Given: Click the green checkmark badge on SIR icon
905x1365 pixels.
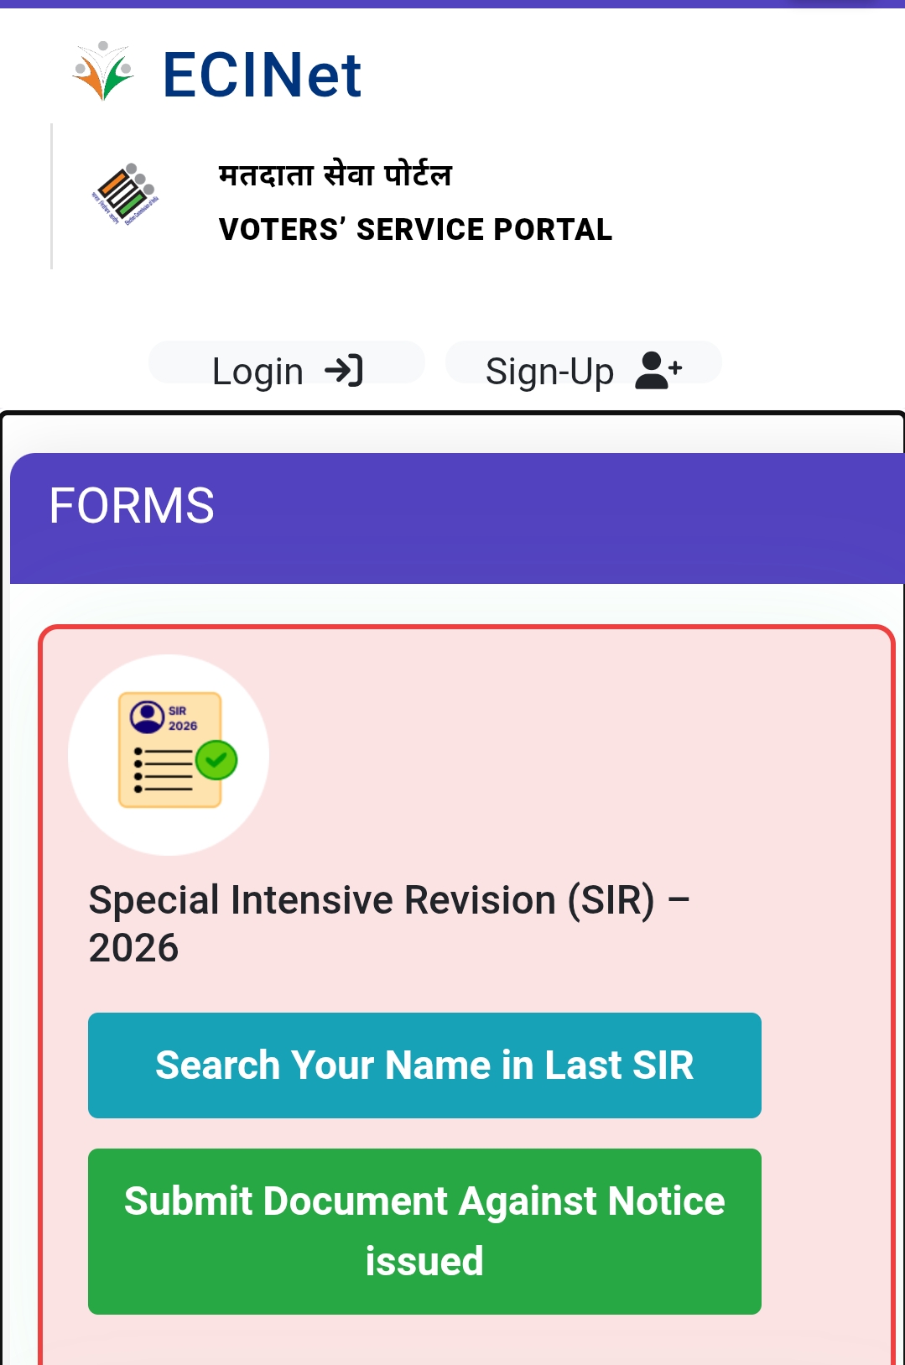Looking at the screenshot, I should pyautogui.click(x=216, y=760).
